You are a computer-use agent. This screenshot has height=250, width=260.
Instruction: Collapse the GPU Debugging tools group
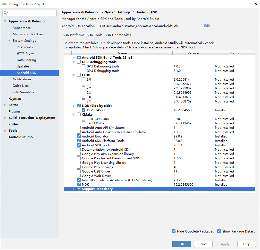pos(74,62)
